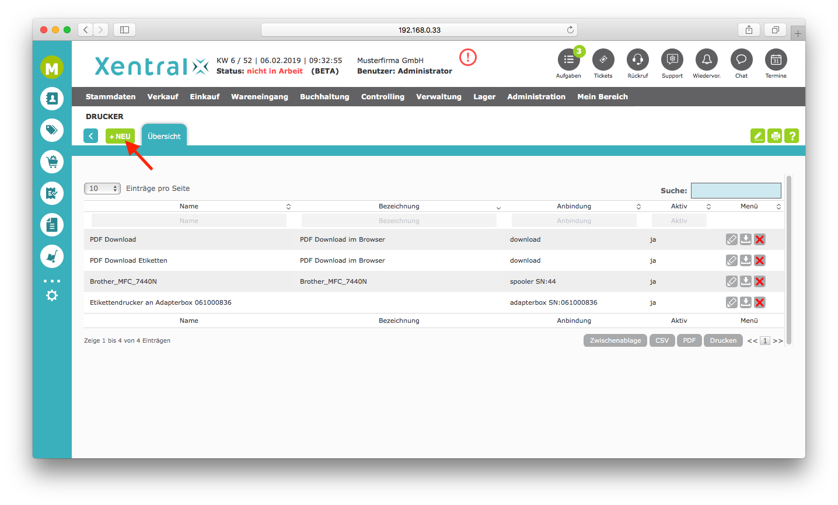Open the Chat speech bubble icon
Viewport: 838px width, 505px height.
click(x=741, y=60)
